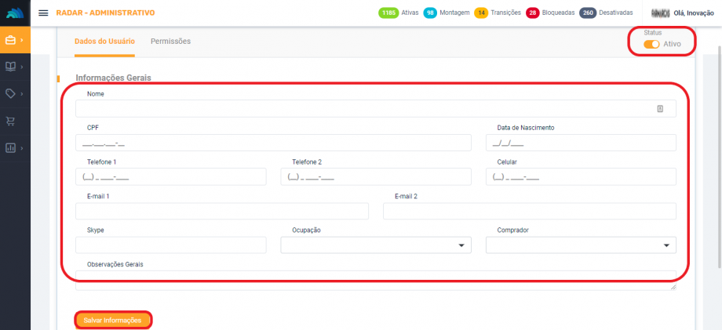The height and width of the screenshot is (330, 722).
Task: Switch to the Permissões tab
Action: click(170, 41)
